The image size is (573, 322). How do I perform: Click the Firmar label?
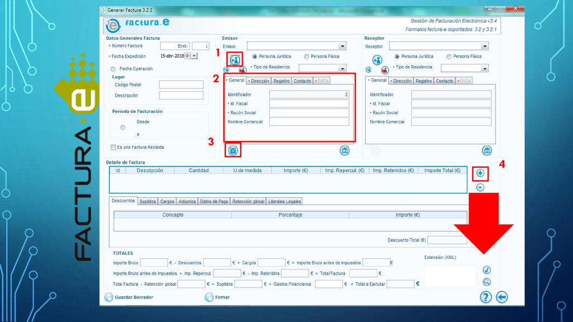tap(222, 297)
